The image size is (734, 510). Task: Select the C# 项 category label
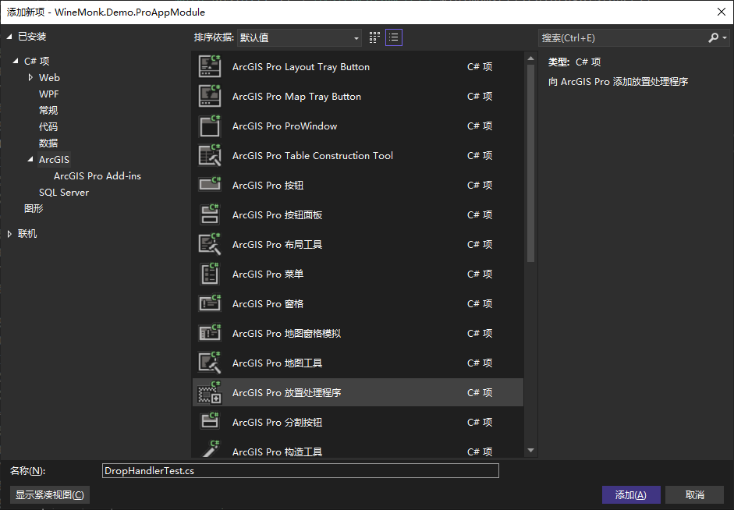pos(37,61)
